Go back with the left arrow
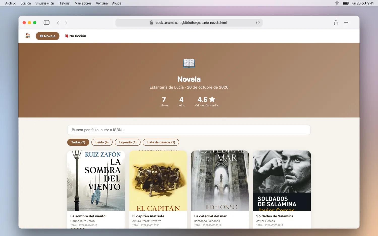Image resolution: width=378 pixels, height=236 pixels. click(58, 23)
